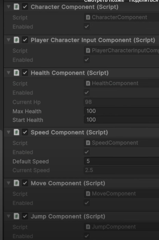This screenshot has height=240, width=159.
Task: Disable the Health Component header checkbox
Action: pos(25,73)
